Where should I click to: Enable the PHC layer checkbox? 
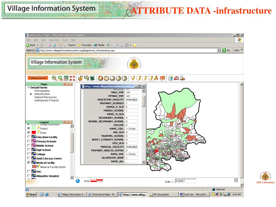29,171
